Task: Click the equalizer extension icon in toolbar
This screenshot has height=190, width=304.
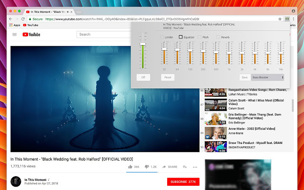Action: click(287, 19)
